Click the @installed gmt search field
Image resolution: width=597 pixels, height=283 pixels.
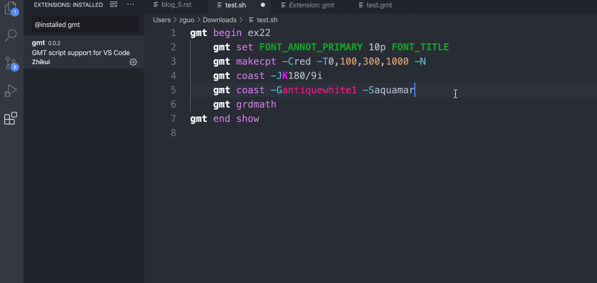pos(84,25)
